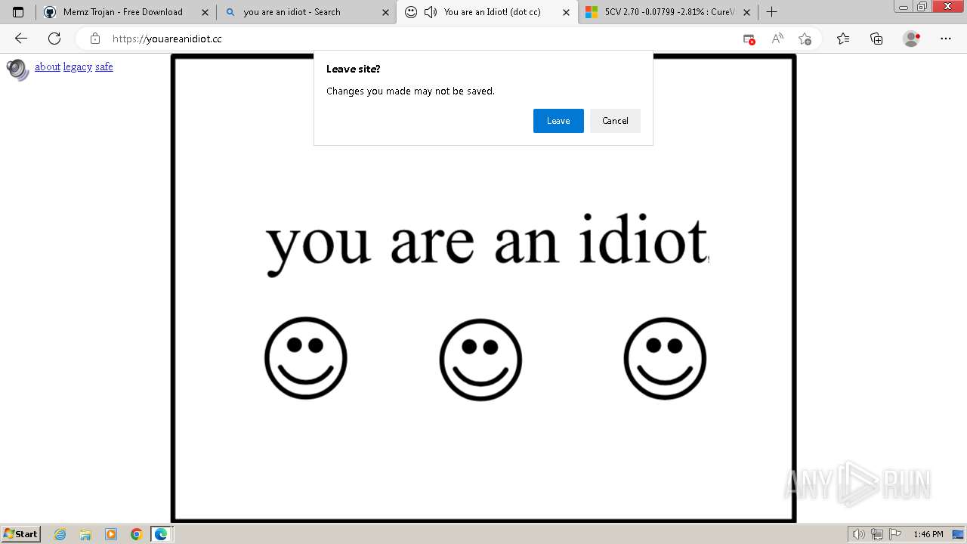The height and width of the screenshot is (544, 967).
Task: Open the Action Center flag icon
Action: pos(895,534)
